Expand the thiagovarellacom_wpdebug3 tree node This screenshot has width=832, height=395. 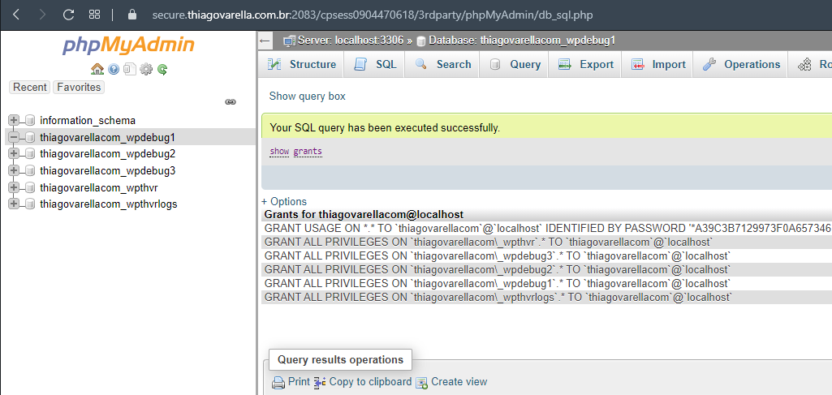[x=14, y=170]
